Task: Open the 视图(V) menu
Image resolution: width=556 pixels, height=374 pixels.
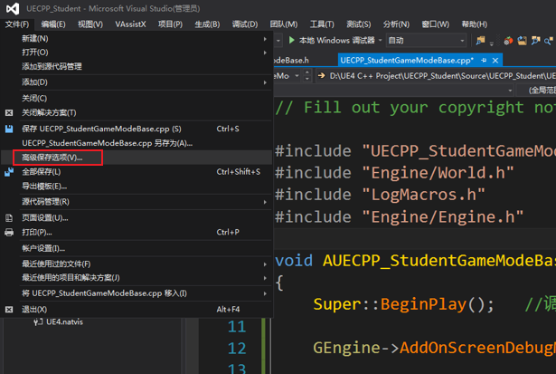Action: (90, 24)
